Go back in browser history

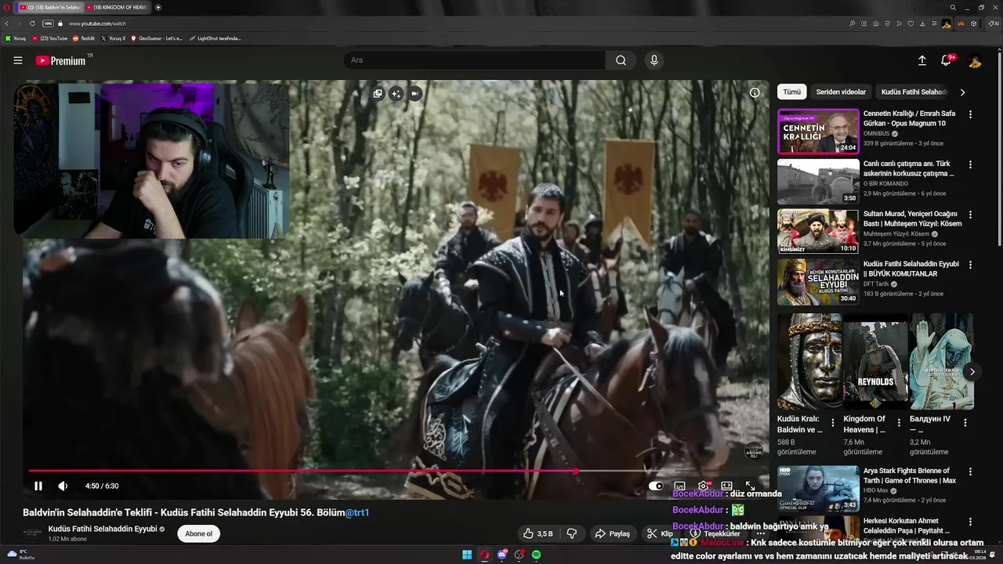click(7, 23)
